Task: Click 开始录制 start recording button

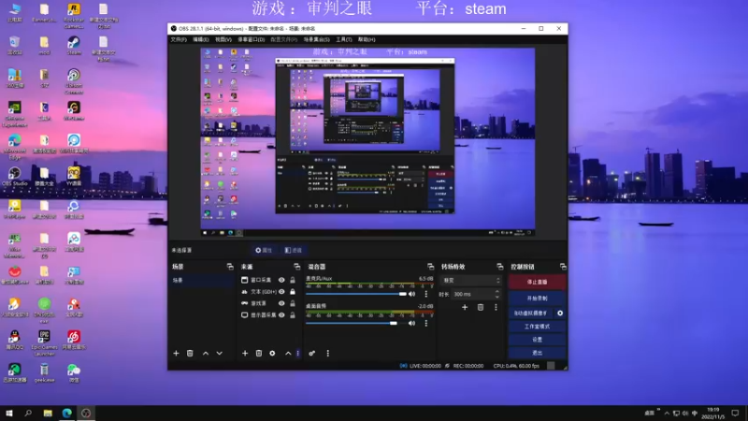Action: [x=537, y=298]
